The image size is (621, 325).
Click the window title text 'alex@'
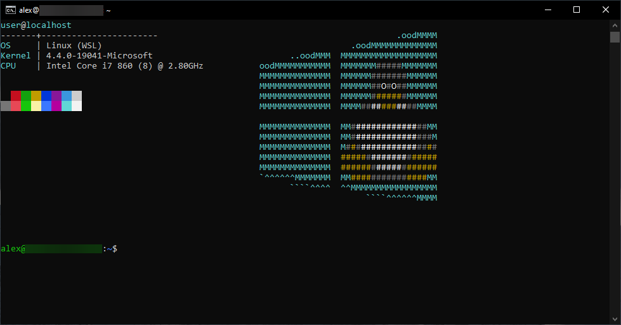click(x=29, y=10)
